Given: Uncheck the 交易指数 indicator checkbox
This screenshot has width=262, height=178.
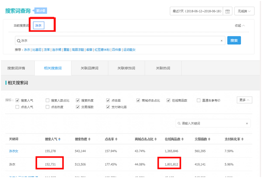Looking at the screenshot, I should [x=77, y=107].
